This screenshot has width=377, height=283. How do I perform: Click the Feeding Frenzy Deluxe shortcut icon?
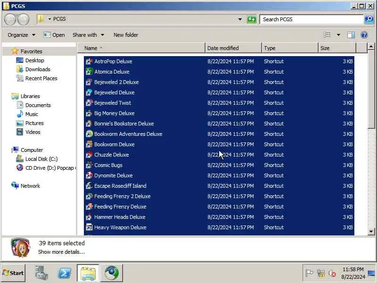pyautogui.click(x=89, y=207)
